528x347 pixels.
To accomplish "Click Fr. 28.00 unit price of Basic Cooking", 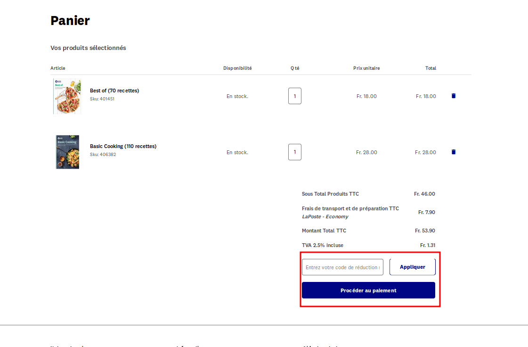I will pyautogui.click(x=366, y=152).
